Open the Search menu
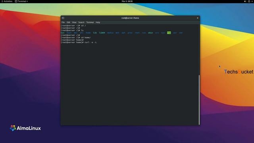This screenshot has width=254, height=143. click(81, 22)
